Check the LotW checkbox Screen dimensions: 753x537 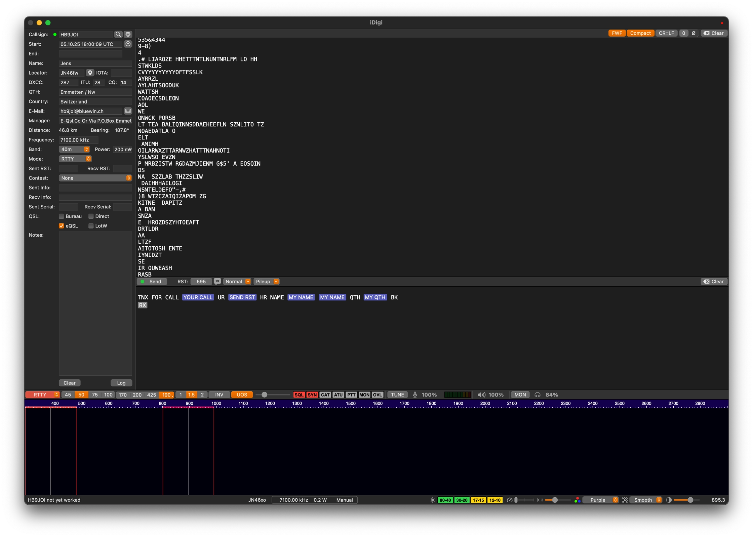tap(91, 226)
